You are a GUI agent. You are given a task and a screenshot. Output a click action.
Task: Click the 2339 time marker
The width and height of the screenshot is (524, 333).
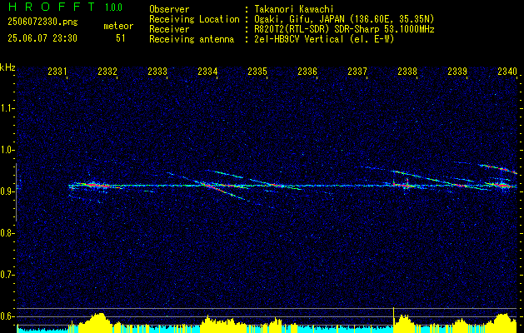(x=457, y=72)
